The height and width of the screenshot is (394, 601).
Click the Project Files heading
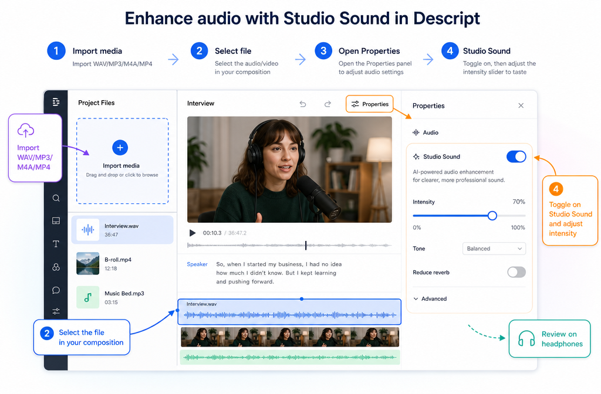tap(96, 103)
